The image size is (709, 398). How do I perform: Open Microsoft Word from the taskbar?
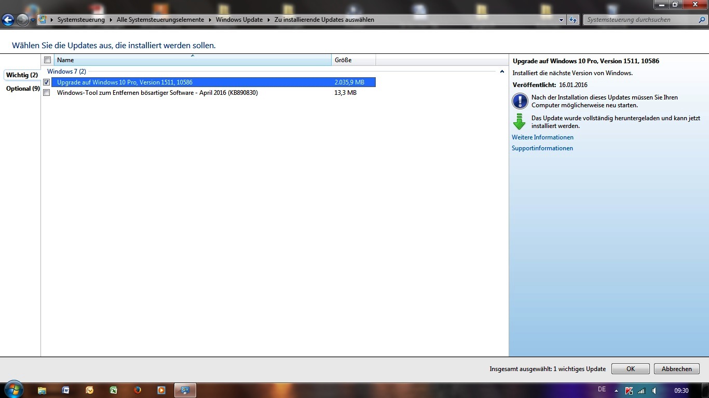(x=66, y=390)
